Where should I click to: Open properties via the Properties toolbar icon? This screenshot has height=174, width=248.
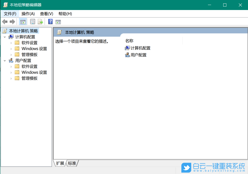coord(32,22)
